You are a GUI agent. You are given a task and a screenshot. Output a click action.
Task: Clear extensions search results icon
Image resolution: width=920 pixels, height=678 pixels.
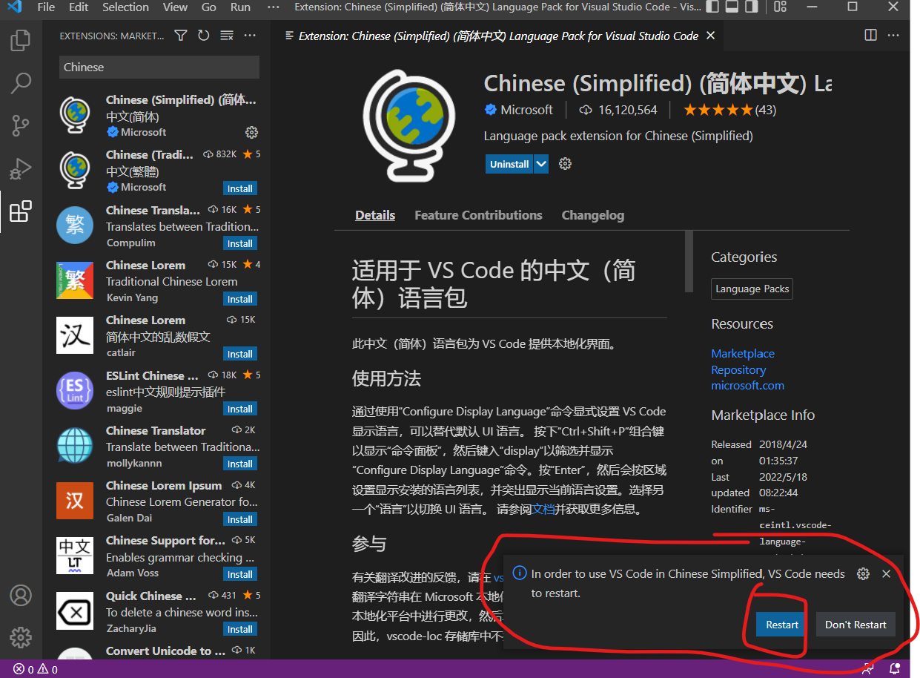227,36
